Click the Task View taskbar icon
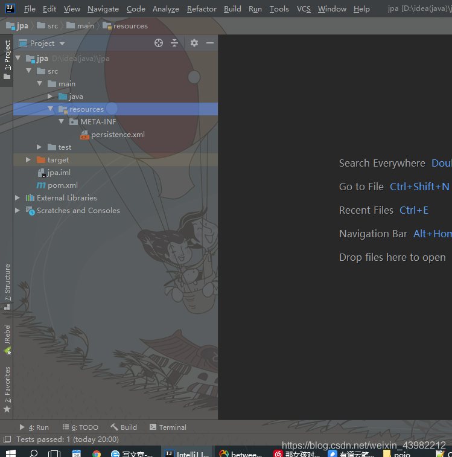 pos(54,453)
